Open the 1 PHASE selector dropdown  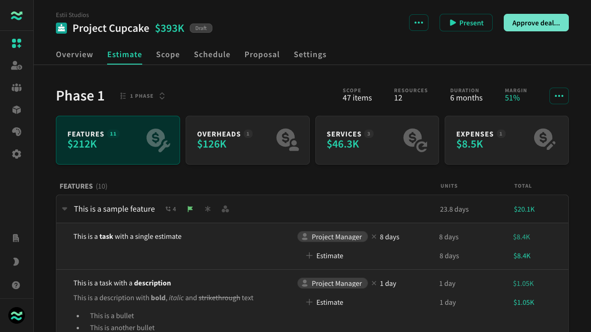[x=143, y=96]
